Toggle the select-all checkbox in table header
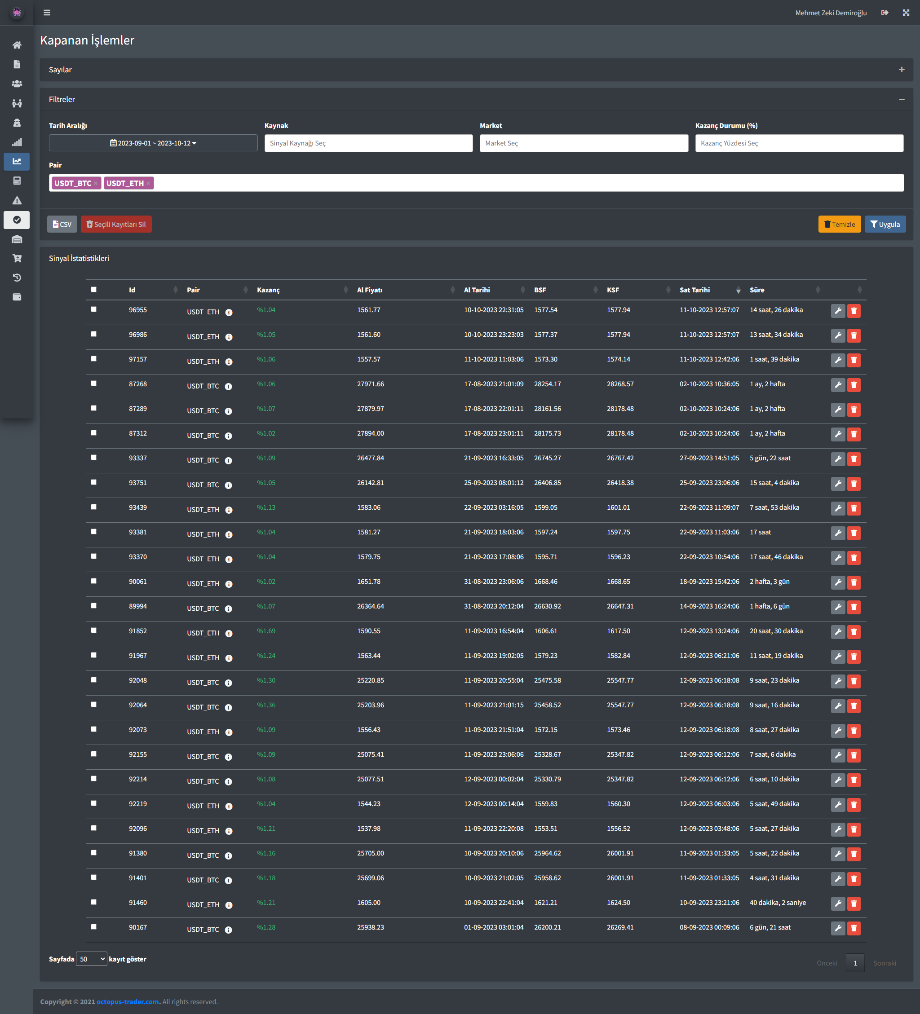This screenshot has height=1014, width=920. (93, 289)
